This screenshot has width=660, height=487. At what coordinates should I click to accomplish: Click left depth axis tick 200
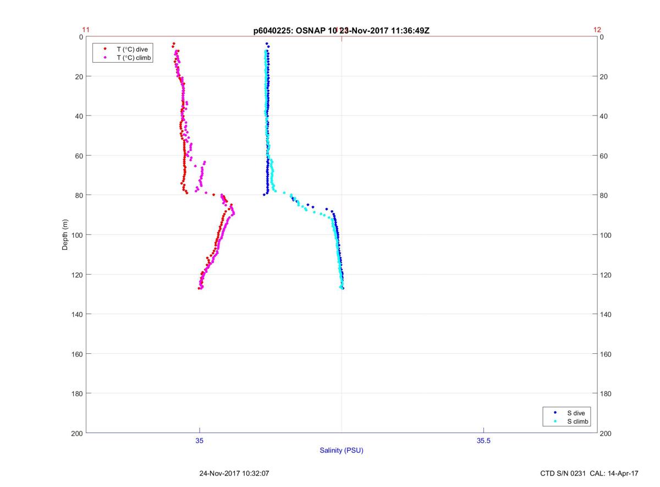coord(78,434)
